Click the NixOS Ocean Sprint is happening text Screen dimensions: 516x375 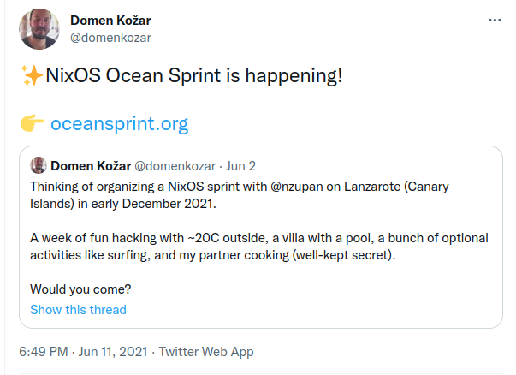194,75
